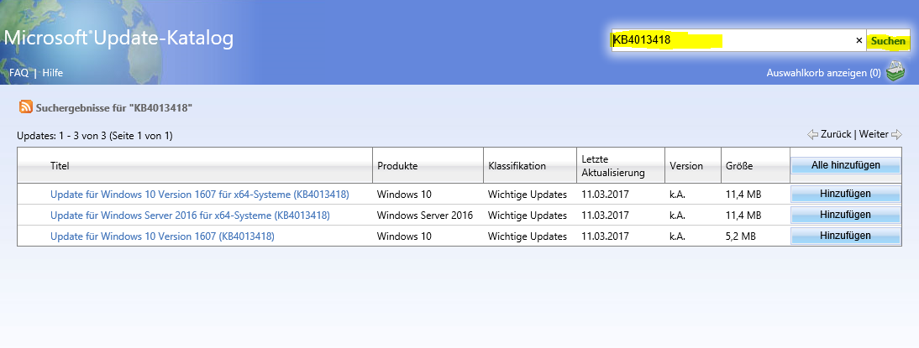Screen dimensions: 919x348
Task: Click the Weiter right arrow icon
Action: (x=896, y=134)
